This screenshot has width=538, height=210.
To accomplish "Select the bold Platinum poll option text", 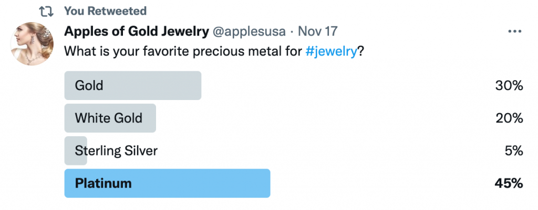I will point(103,183).
